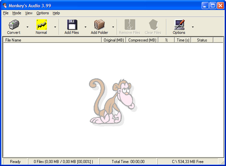Click the '0 Files (0,00 MB / 0,00 MB' status text

point(63,162)
